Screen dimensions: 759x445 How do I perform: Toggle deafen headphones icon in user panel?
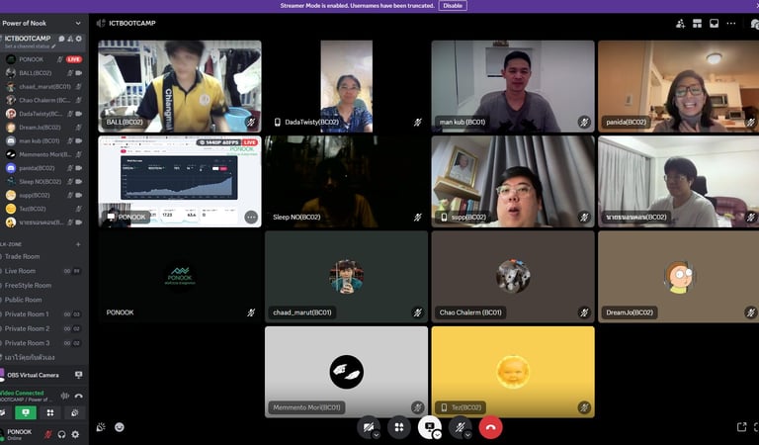point(61,434)
